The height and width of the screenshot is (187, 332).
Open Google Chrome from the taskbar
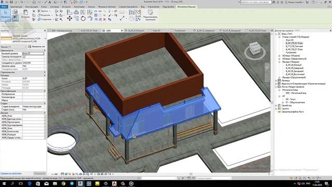[63, 183]
